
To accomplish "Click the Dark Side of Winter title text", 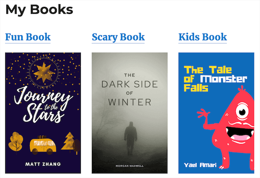I will point(130,90).
